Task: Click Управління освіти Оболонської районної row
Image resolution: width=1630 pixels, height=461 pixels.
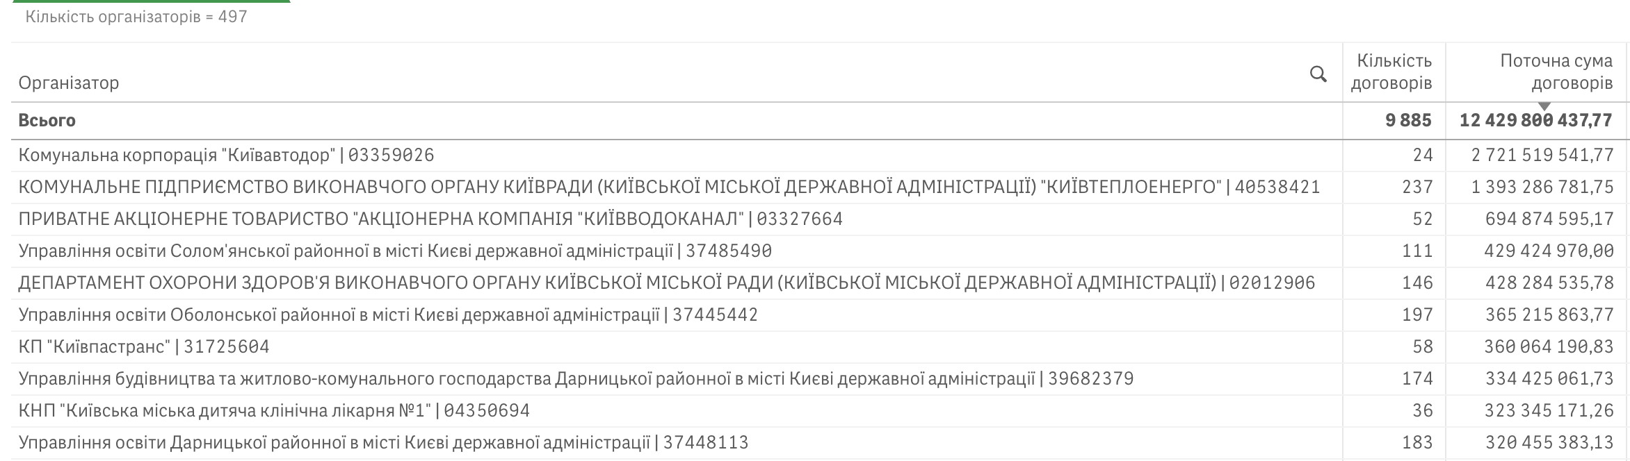Action: click(387, 315)
